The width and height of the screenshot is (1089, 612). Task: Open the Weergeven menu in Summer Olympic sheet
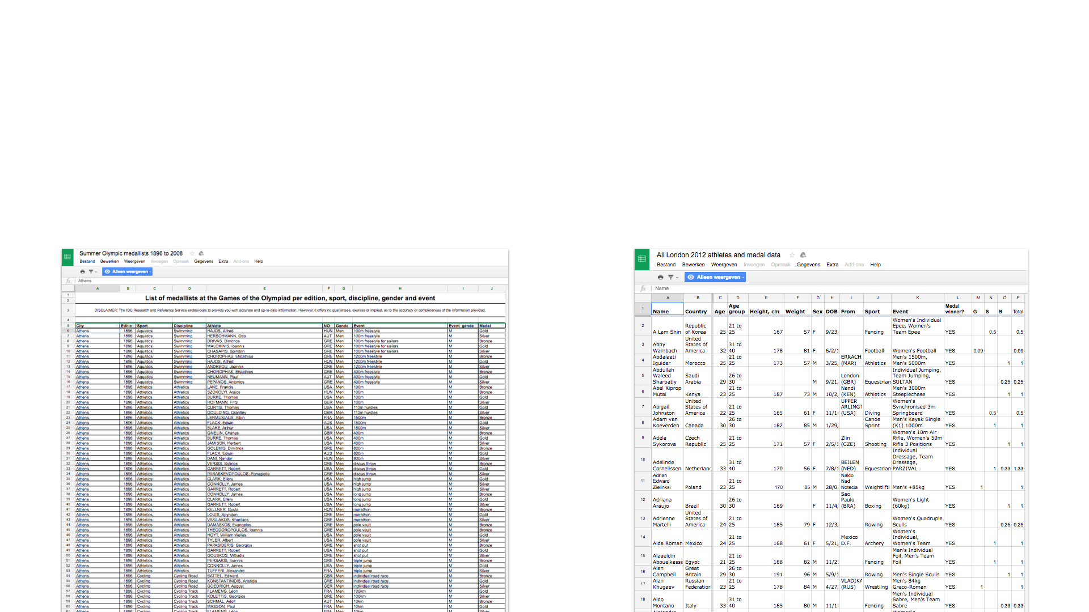[134, 261]
